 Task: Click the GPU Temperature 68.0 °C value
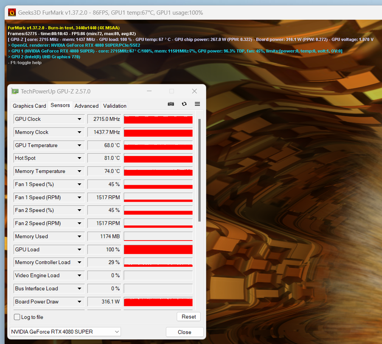click(104, 145)
